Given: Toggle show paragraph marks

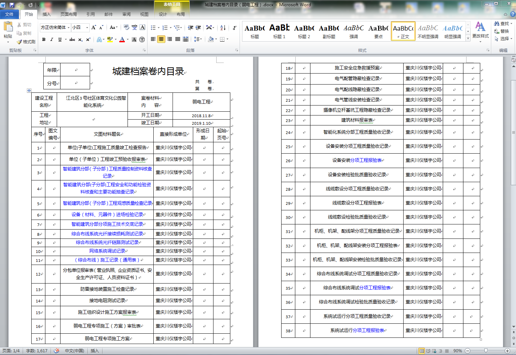Looking at the screenshot, I should 234,27.
